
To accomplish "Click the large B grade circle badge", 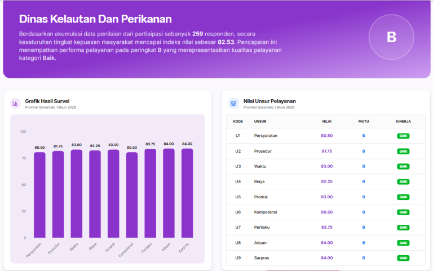I will 391,37.
